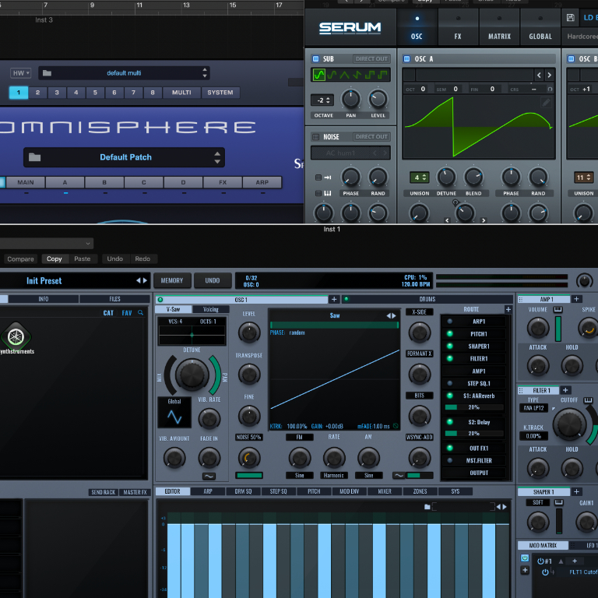
Task: Enable the noise one-shot checkbox with the arrow icon
Action: (x=318, y=178)
